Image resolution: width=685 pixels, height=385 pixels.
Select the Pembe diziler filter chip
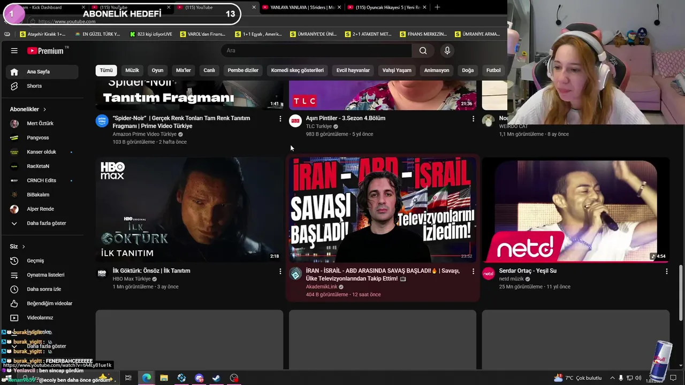point(243,71)
